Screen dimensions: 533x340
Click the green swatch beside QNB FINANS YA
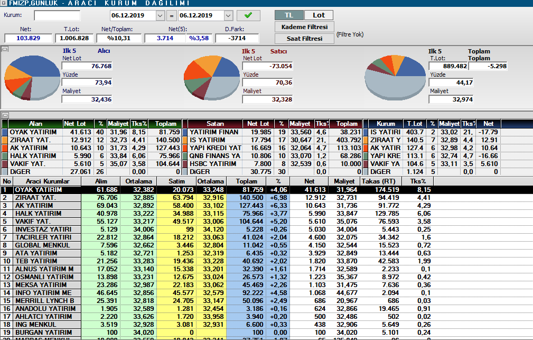[185, 156]
